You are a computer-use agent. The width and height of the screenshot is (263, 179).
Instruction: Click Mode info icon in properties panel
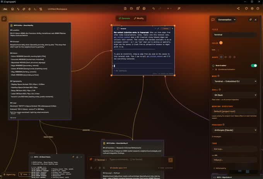219,76
